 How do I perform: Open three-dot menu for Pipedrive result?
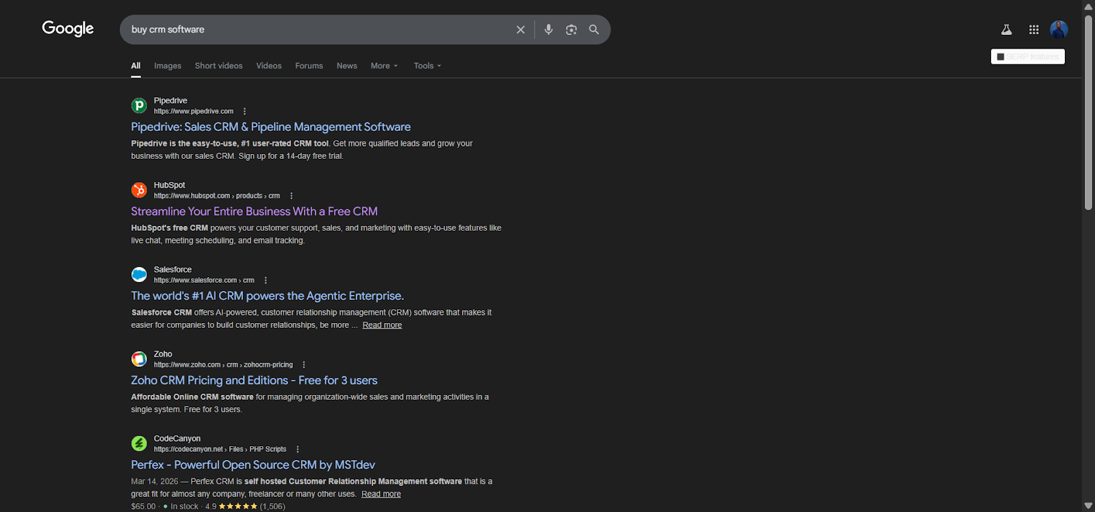pyautogui.click(x=244, y=112)
